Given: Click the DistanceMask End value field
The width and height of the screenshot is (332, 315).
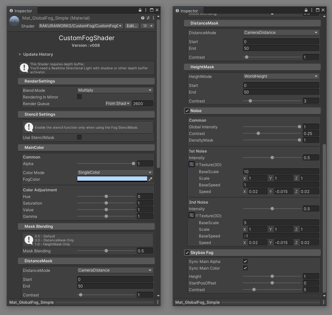Looking at the screenshot, I should [x=281, y=48].
